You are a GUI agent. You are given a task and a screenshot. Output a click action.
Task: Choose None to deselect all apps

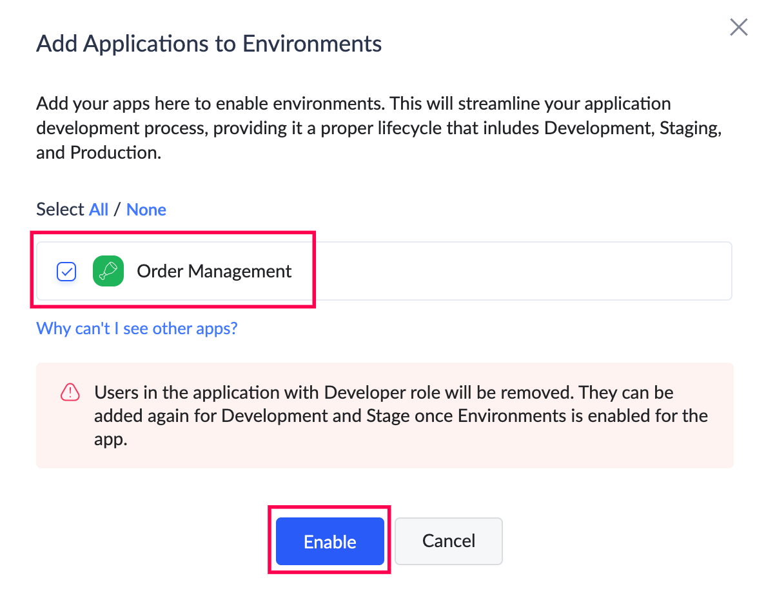click(146, 210)
